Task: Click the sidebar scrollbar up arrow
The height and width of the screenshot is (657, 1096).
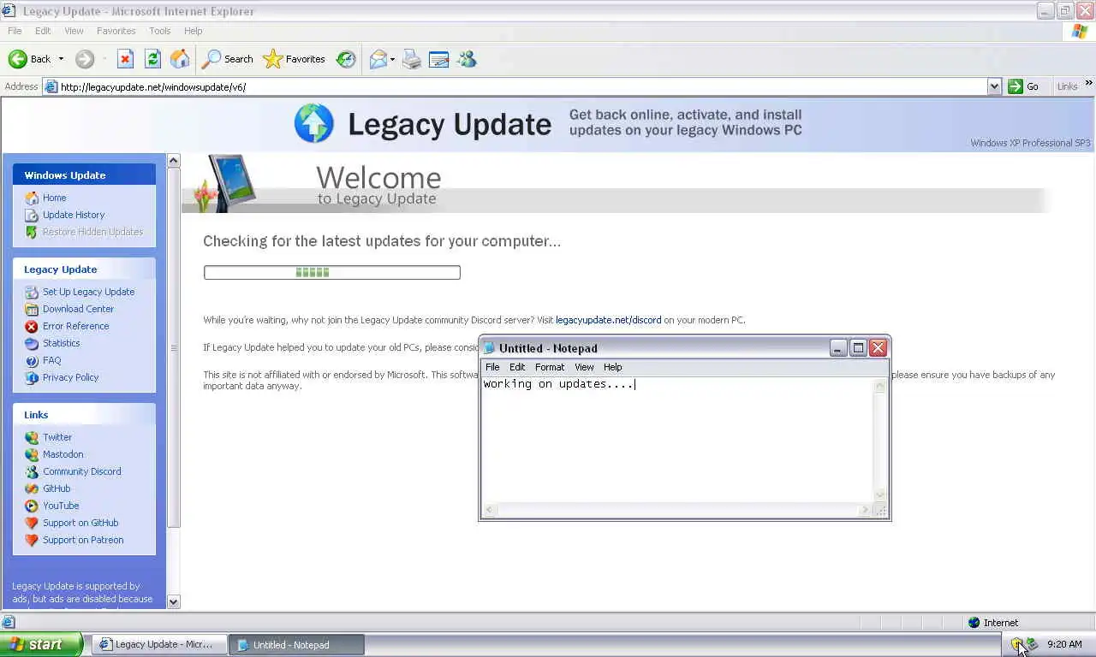Action: point(173,160)
